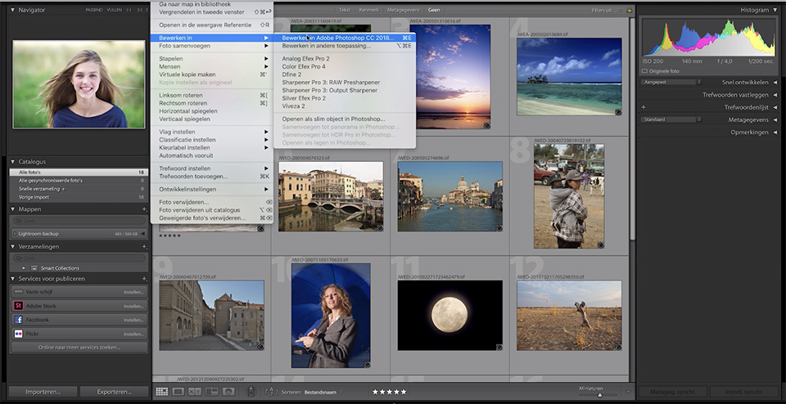
Task: Select the woman with blue umbrella thumbnail
Action: (x=331, y=316)
